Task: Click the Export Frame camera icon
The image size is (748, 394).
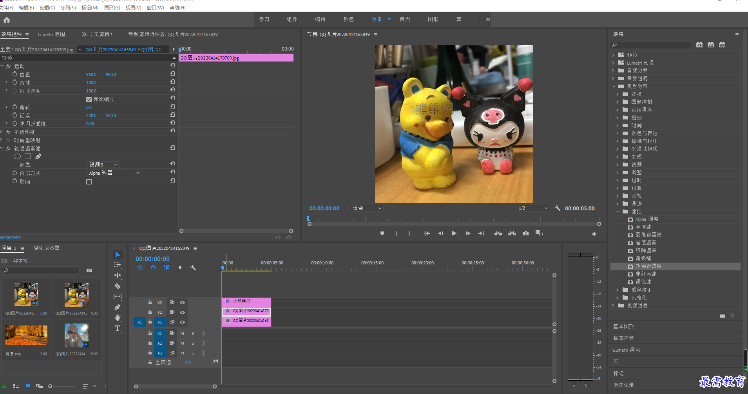Action: [526, 233]
